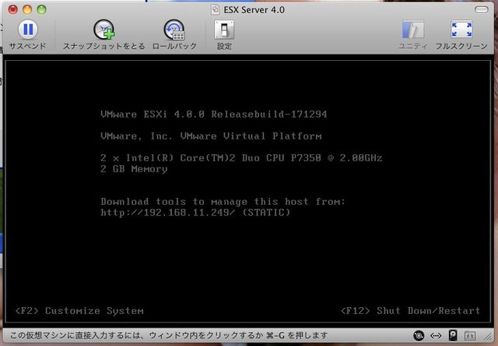Click the window resize grip in the corner
498x346 pixels.
click(x=488, y=336)
